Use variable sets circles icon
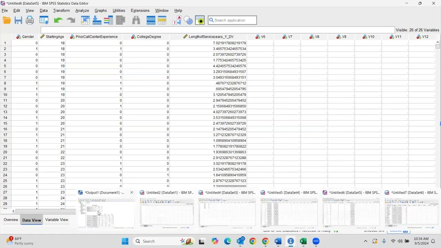Viewport: 441px width, 248px height. coord(188,20)
